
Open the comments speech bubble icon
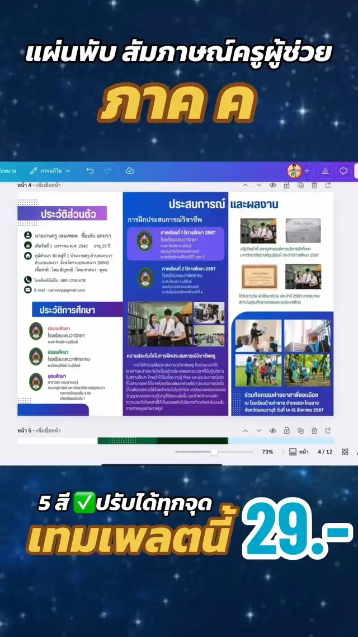tap(343, 171)
